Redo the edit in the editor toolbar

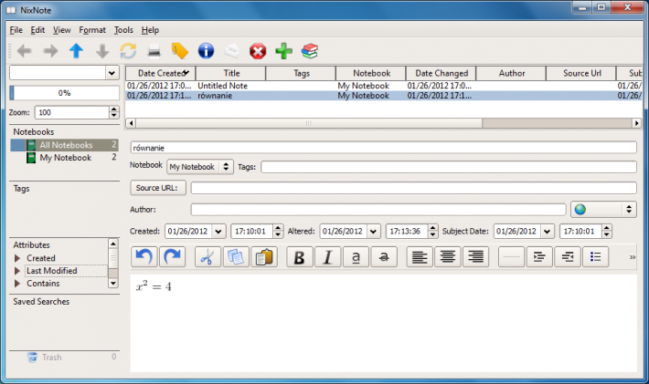pyautogui.click(x=172, y=257)
